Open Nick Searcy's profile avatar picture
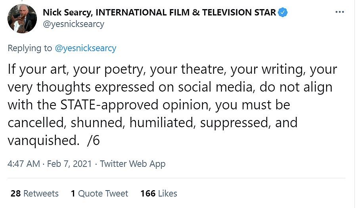This screenshot has height=208, width=358. [22, 19]
